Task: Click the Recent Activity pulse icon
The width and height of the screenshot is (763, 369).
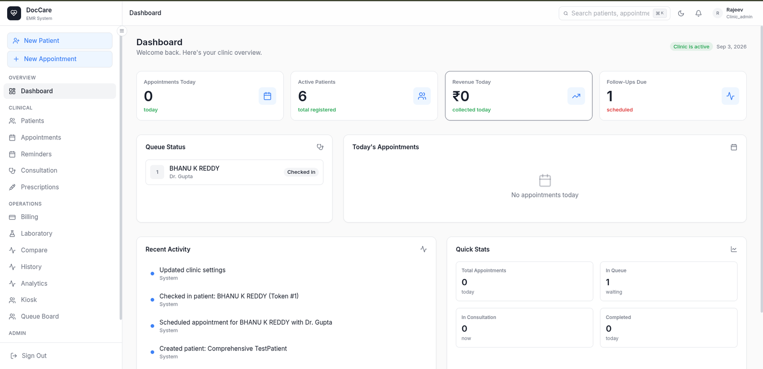Action: click(423, 249)
